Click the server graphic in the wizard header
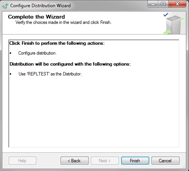 pos(175,25)
